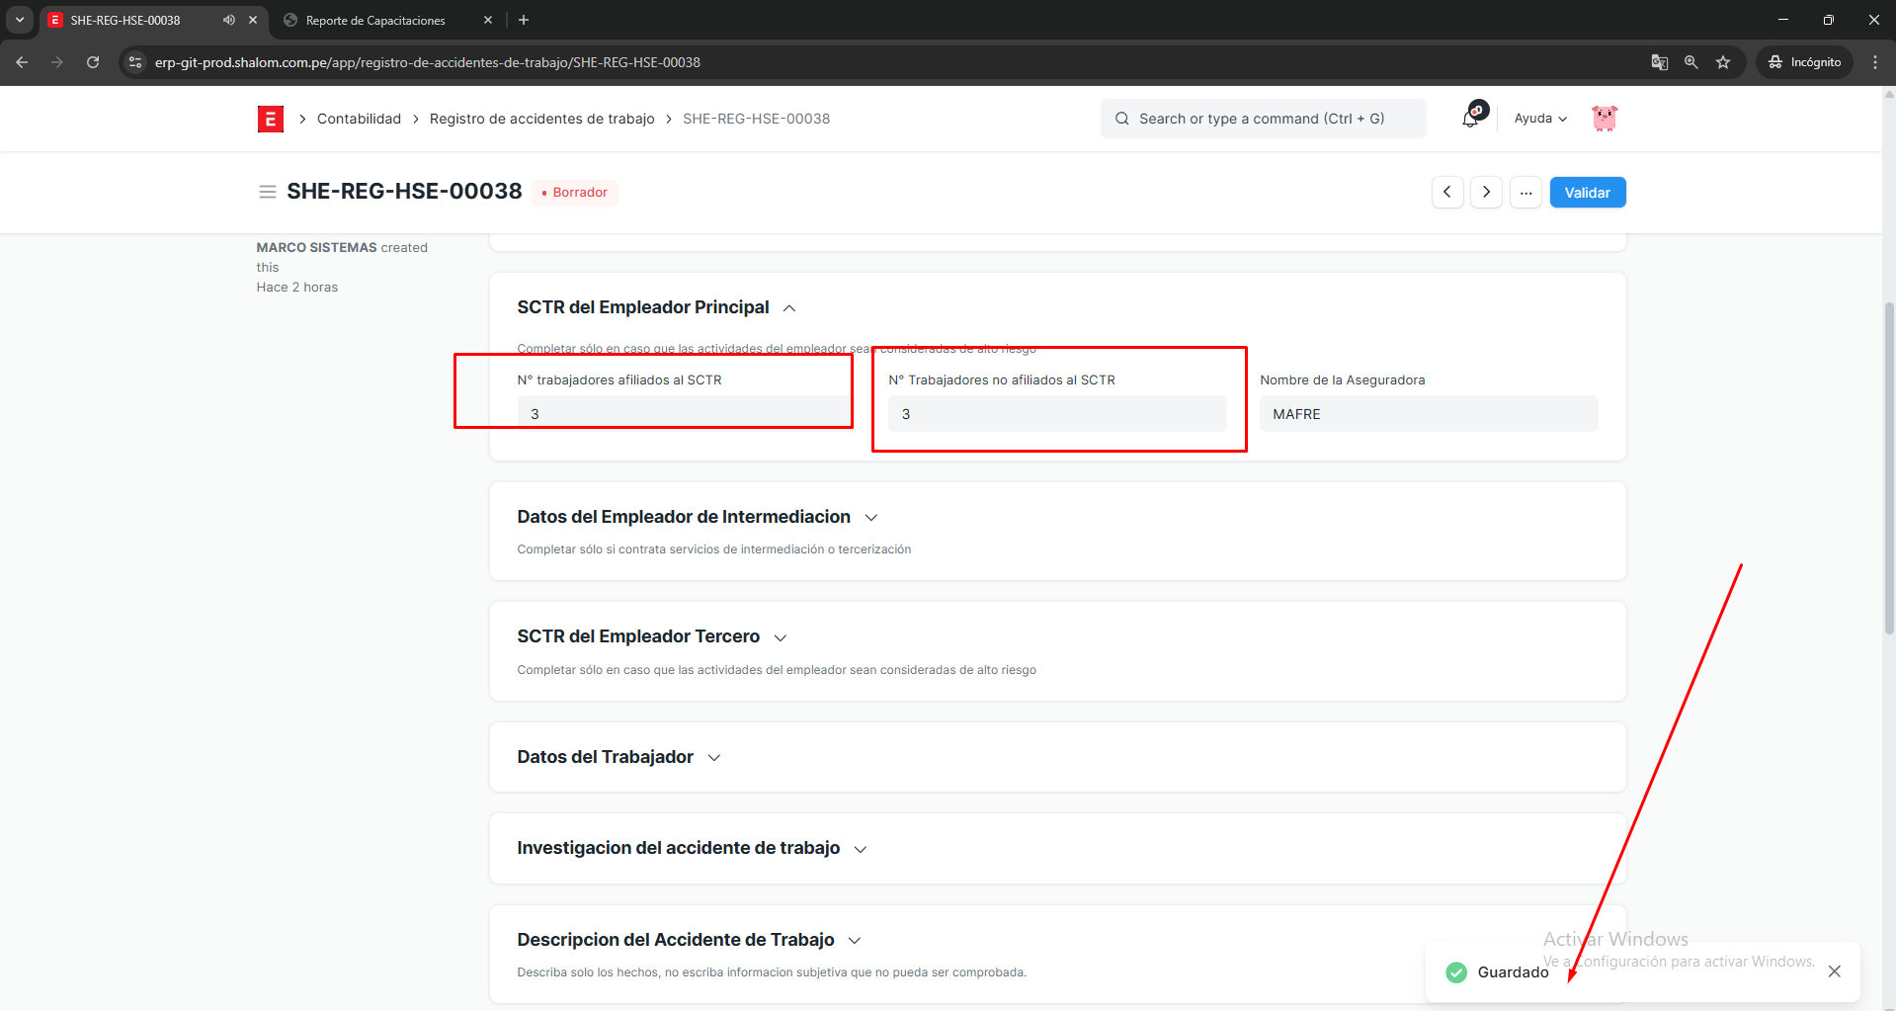Switch to Reporte de Capacitaciones tab
1896x1011 pixels.
coord(375,20)
